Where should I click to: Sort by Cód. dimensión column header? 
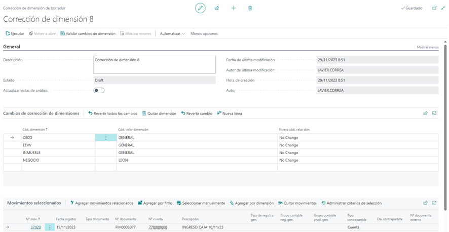coord(35,130)
